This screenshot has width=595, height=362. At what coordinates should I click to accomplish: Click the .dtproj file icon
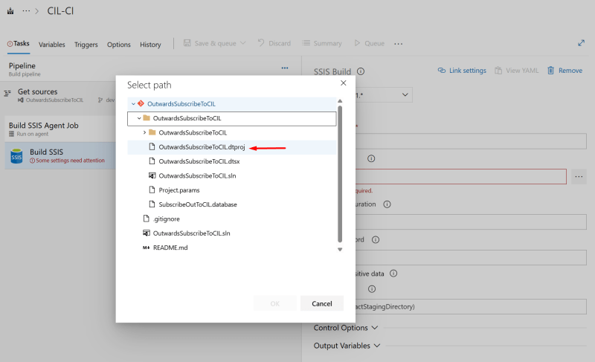pos(152,146)
